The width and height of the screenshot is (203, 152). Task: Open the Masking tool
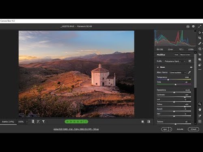coord(200,49)
